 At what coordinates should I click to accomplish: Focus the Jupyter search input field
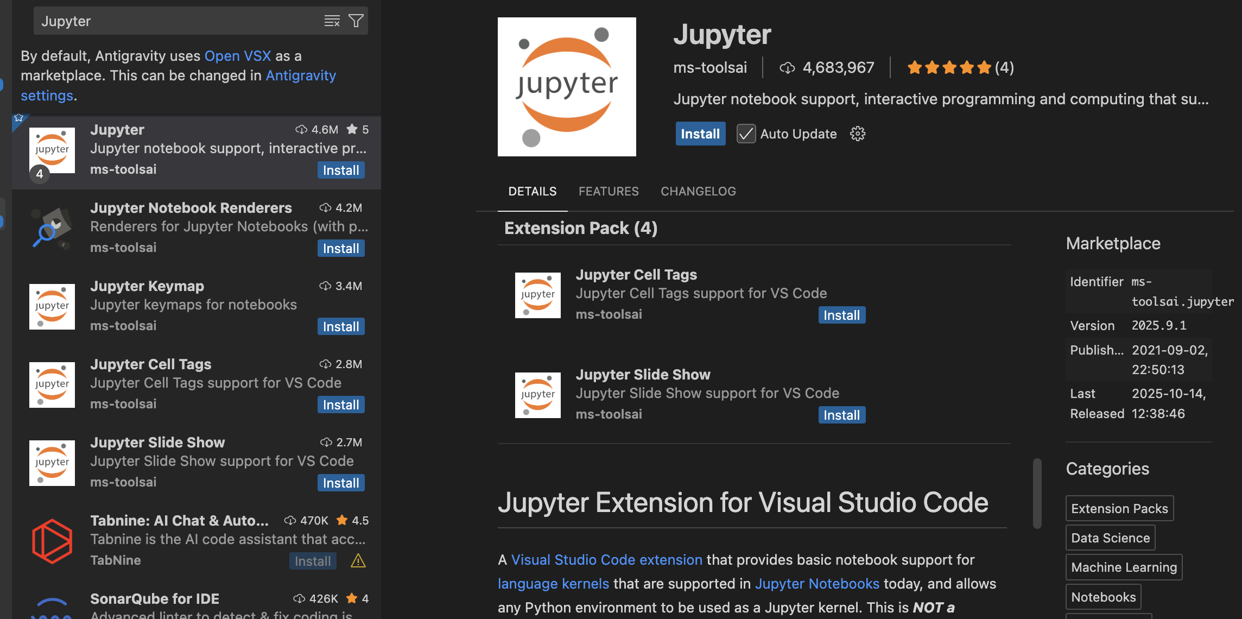(174, 21)
